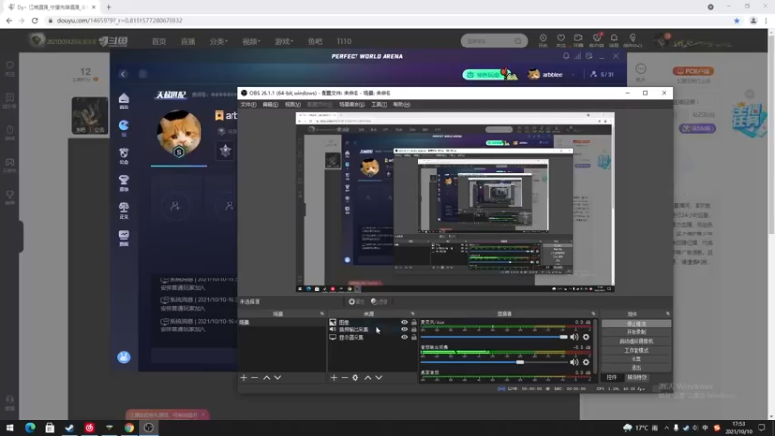
Task: Mute the 音频输出采集 mixer speaker icon
Action: [x=573, y=362]
